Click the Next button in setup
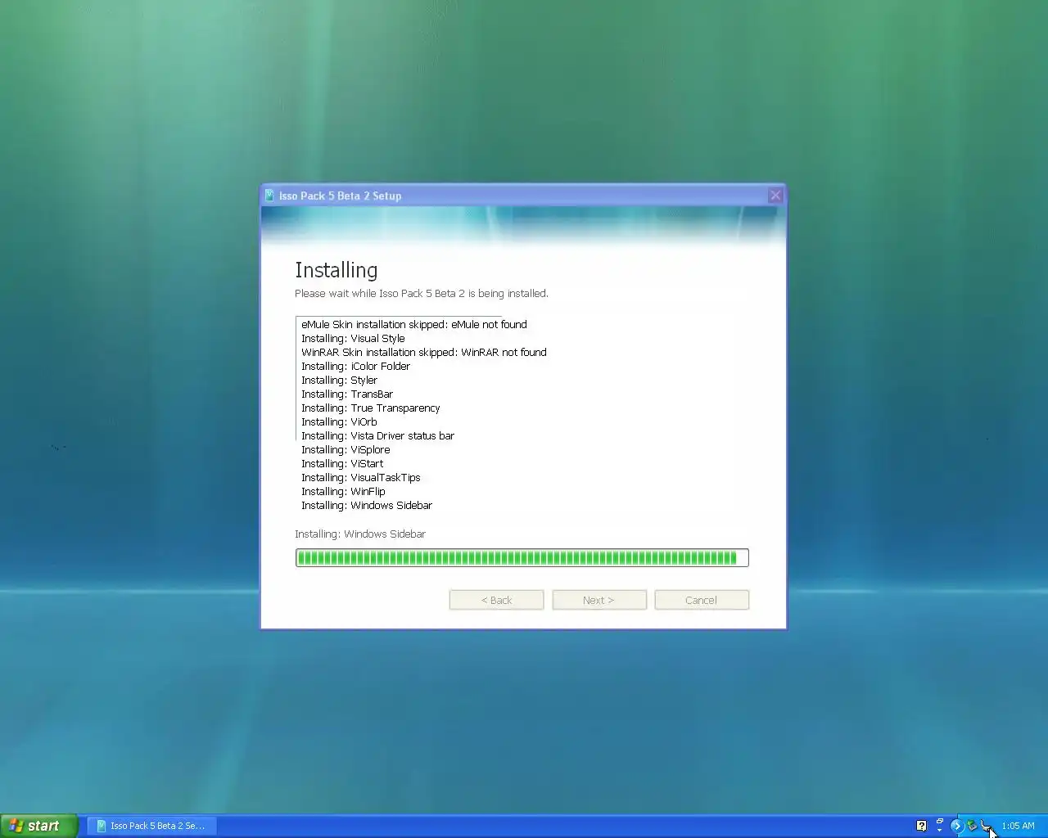 coord(599,600)
